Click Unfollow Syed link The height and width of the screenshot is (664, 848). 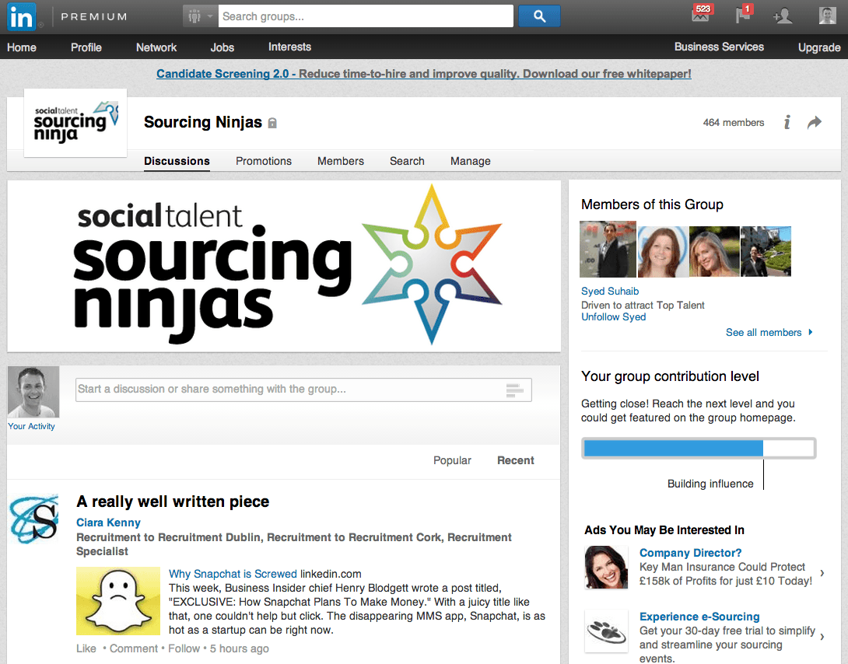coord(613,317)
